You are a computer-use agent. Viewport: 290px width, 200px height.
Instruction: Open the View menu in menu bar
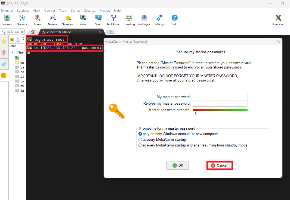tap(36, 11)
